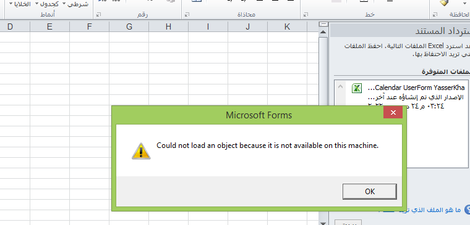
Task: Click the vertical scrollbar up arrow
Action: coord(323,32)
